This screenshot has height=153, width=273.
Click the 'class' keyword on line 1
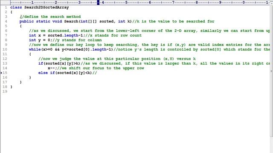pos(16,8)
